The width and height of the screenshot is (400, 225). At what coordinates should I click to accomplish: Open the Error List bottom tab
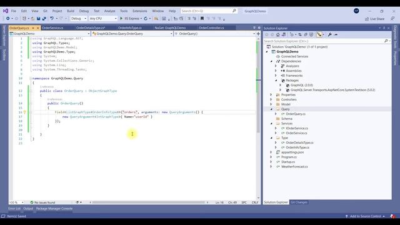(14, 209)
